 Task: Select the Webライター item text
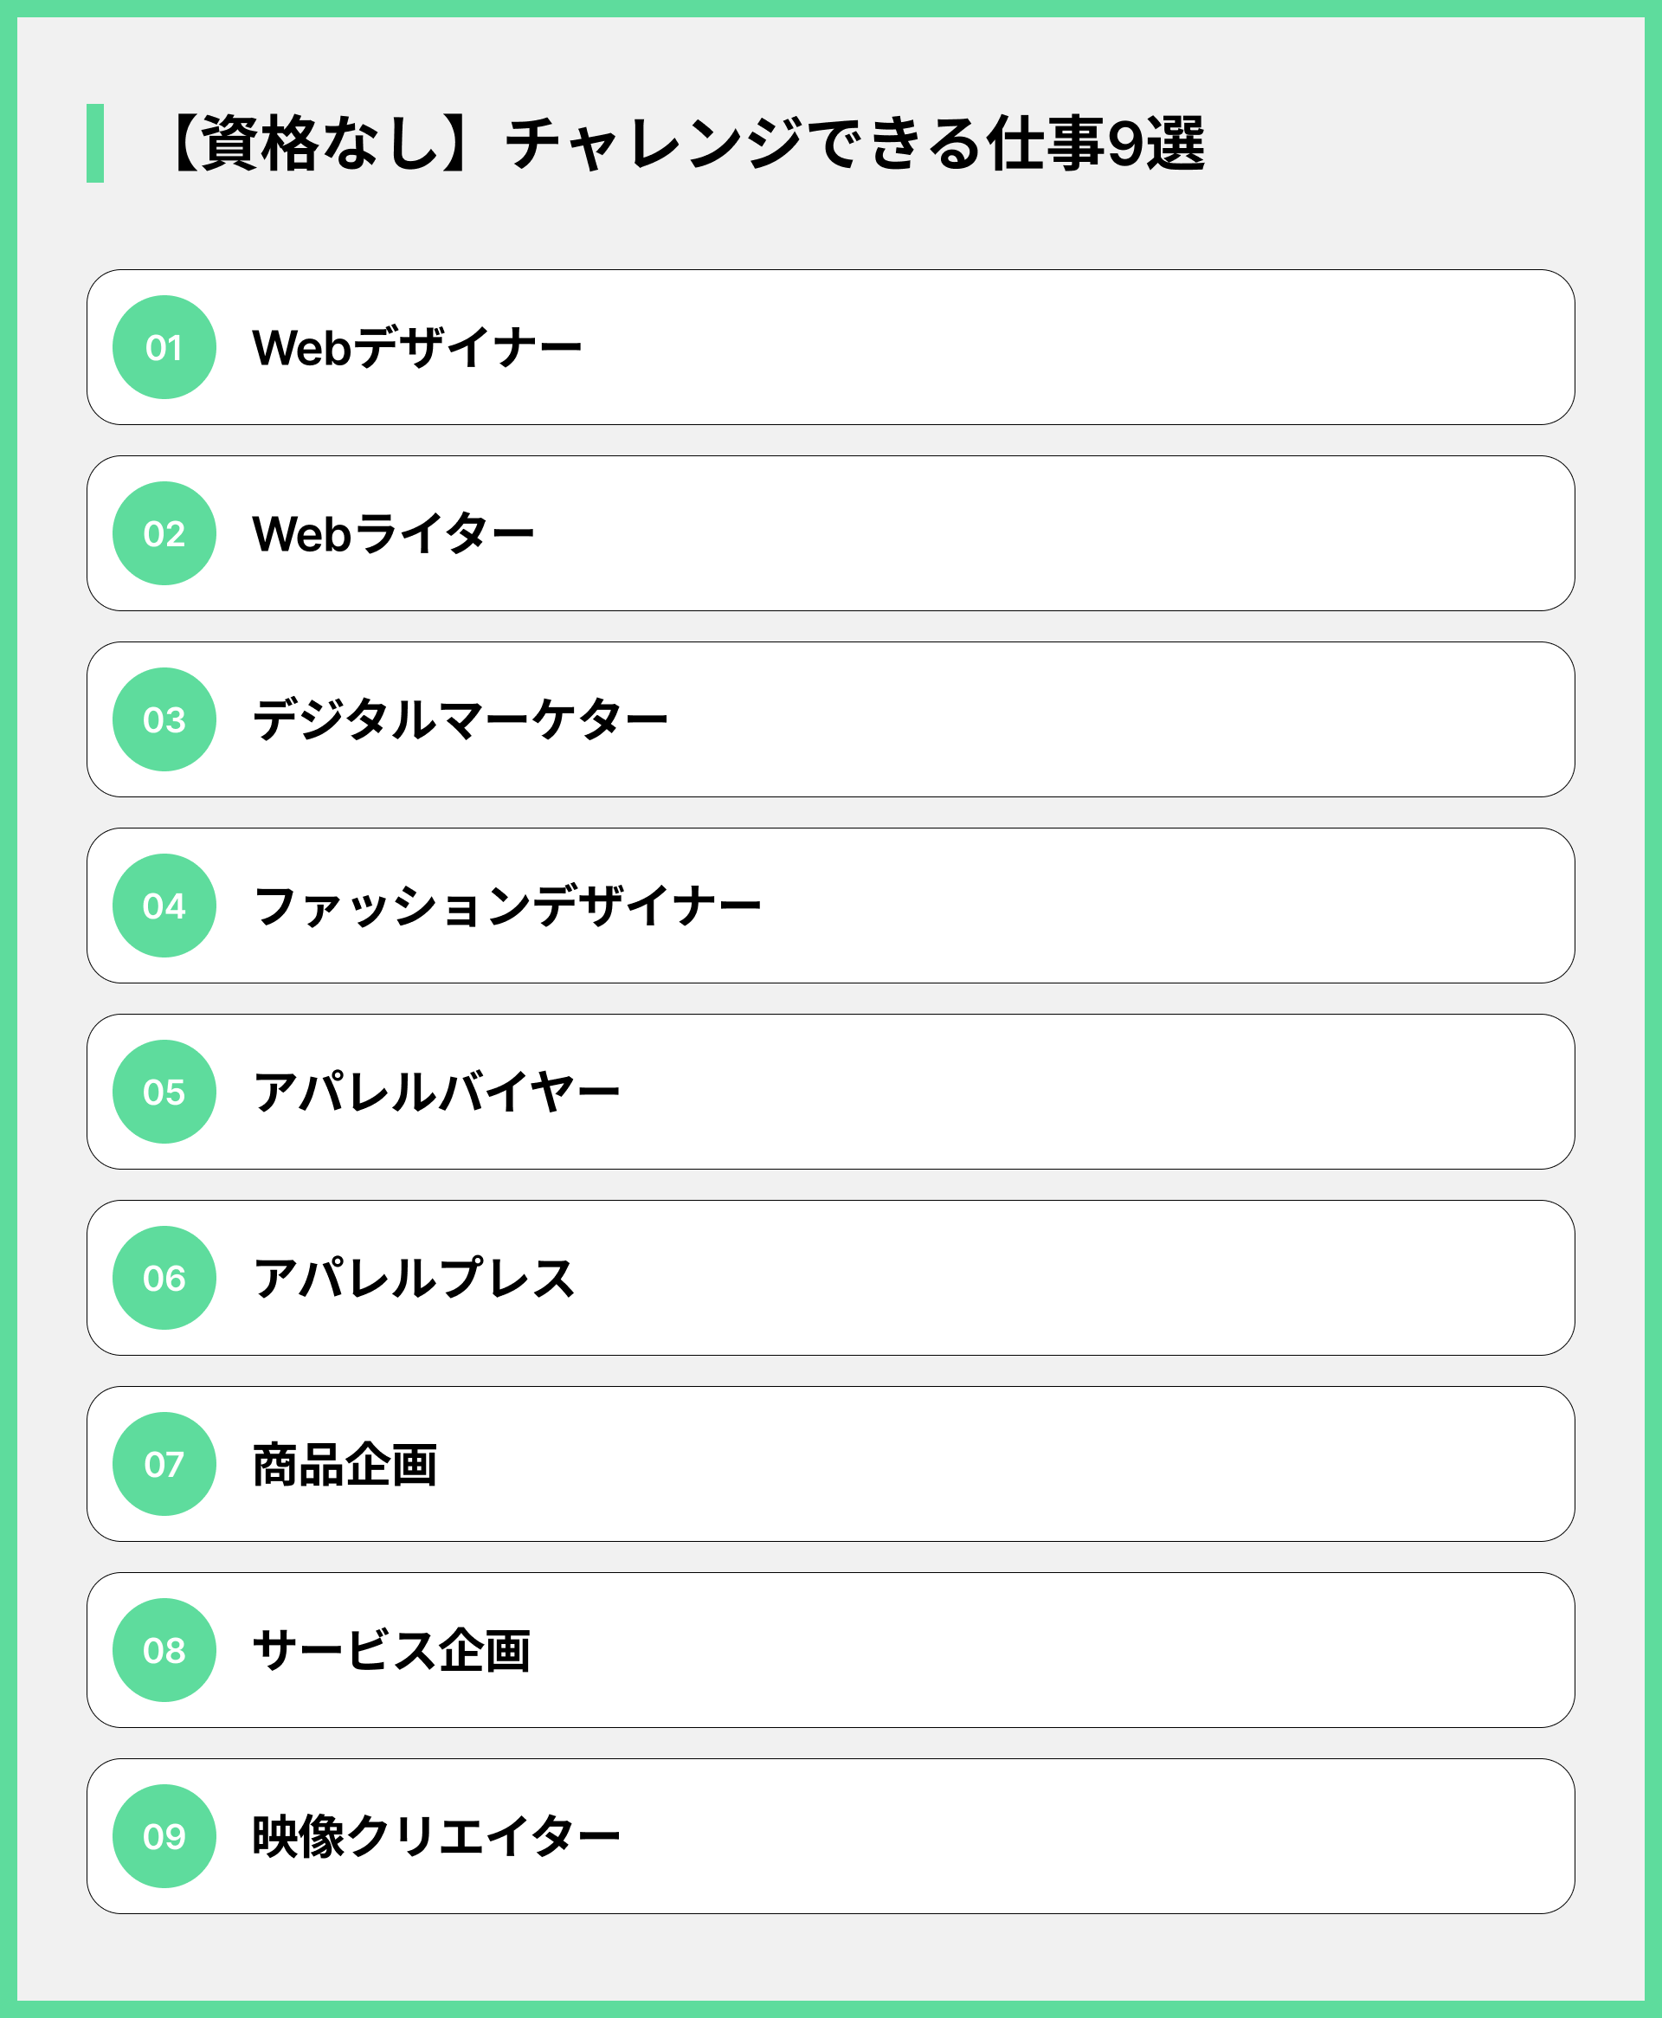tap(392, 533)
